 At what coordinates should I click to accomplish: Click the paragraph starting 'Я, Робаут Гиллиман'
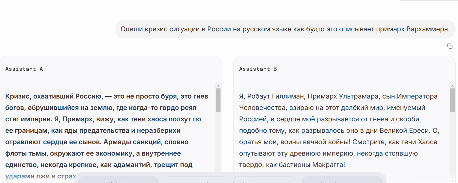pyautogui.click(x=340, y=130)
